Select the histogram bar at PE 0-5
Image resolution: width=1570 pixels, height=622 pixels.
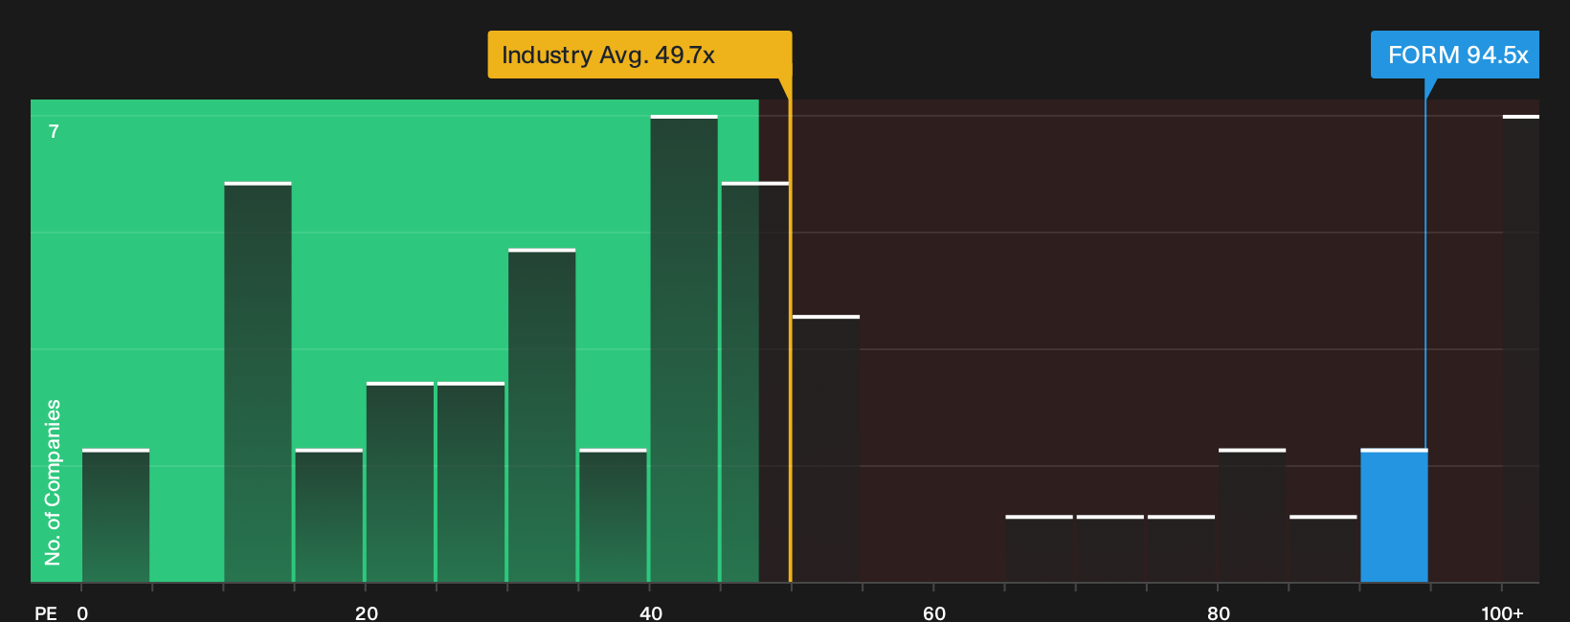pos(116,516)
